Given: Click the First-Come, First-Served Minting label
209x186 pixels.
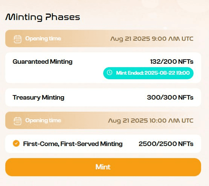Looking at the screenshot, I should coord(73,144).
